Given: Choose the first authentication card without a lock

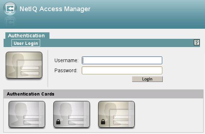Looking at the screenshot, I should [x=27, y=114].
